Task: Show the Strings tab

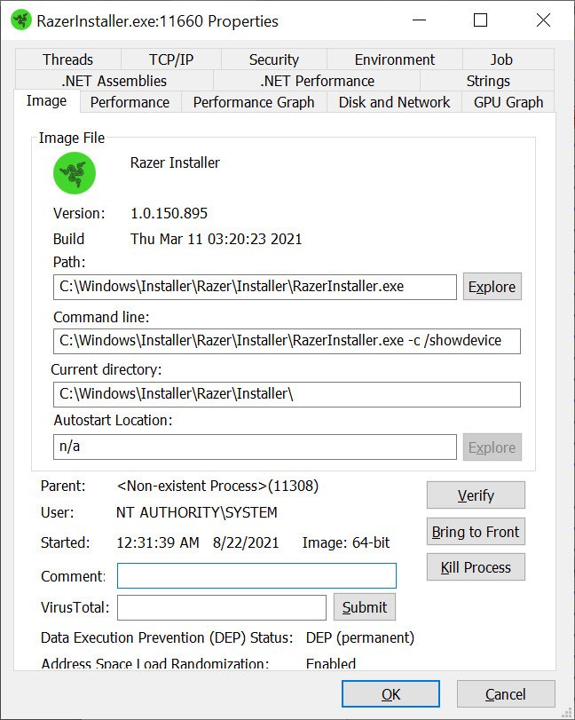Action: [487, 81]
